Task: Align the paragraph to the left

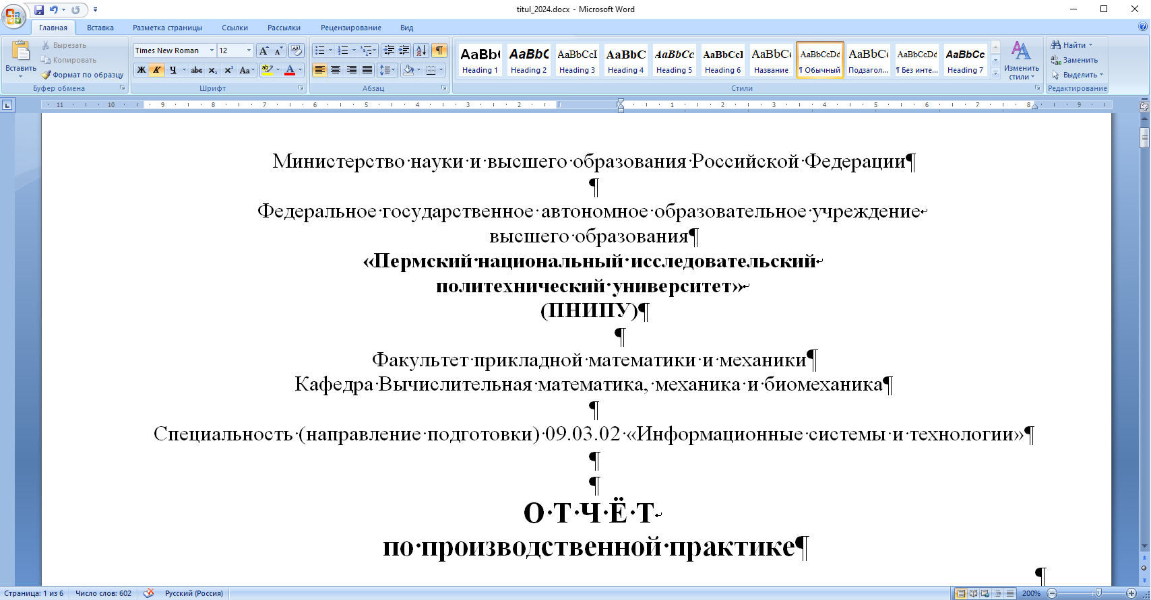Action: click(319, 70)
